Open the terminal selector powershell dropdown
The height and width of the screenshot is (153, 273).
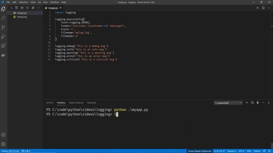point(228,103)
